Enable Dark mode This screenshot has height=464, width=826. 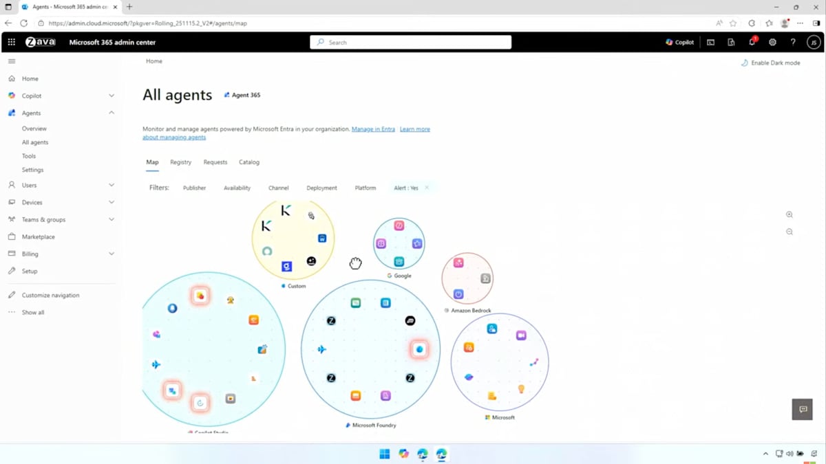click(770, 63)
